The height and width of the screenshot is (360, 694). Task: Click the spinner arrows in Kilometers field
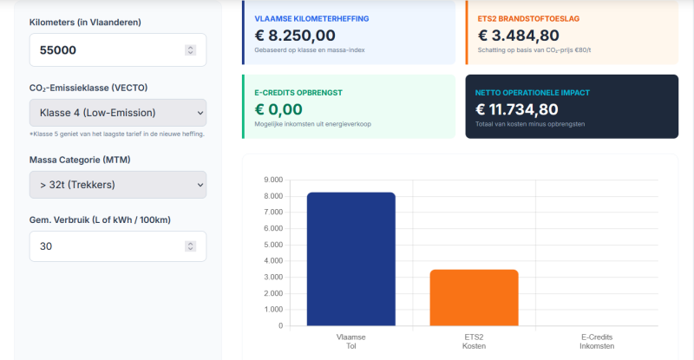click(x=190, y=50)
